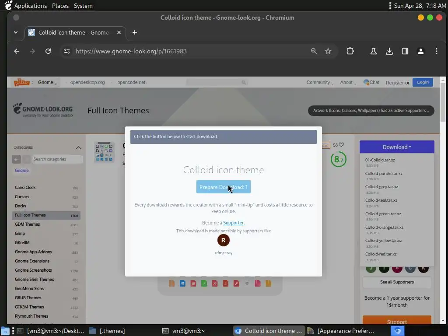
Task: Select Colloid-teal.tar.xz download
Action: (x=381, y=200)
